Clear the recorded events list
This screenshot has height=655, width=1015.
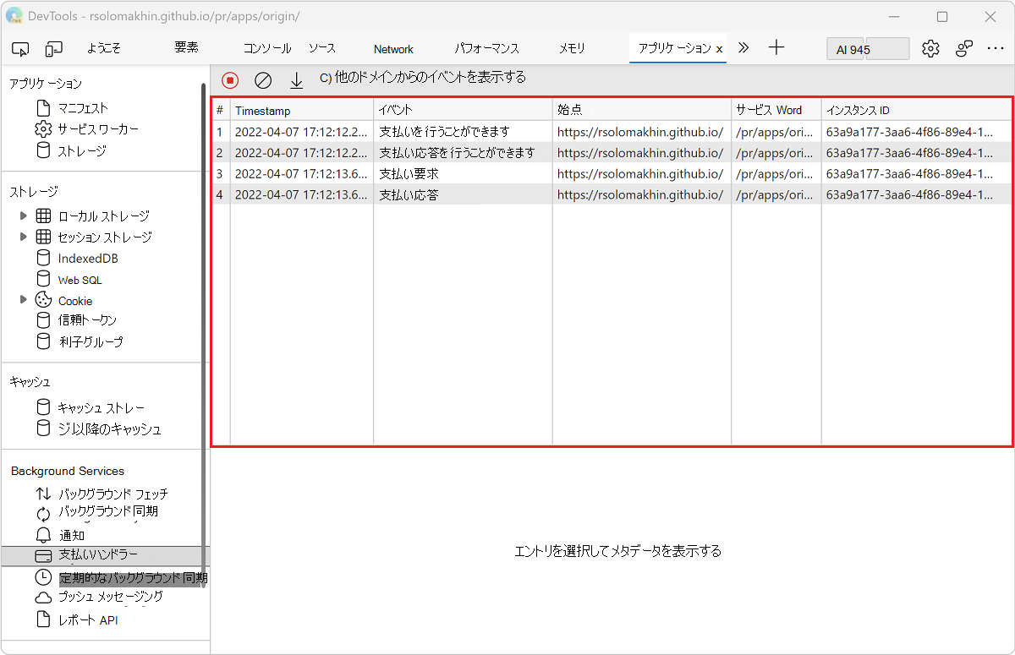[x=263, y=80]
